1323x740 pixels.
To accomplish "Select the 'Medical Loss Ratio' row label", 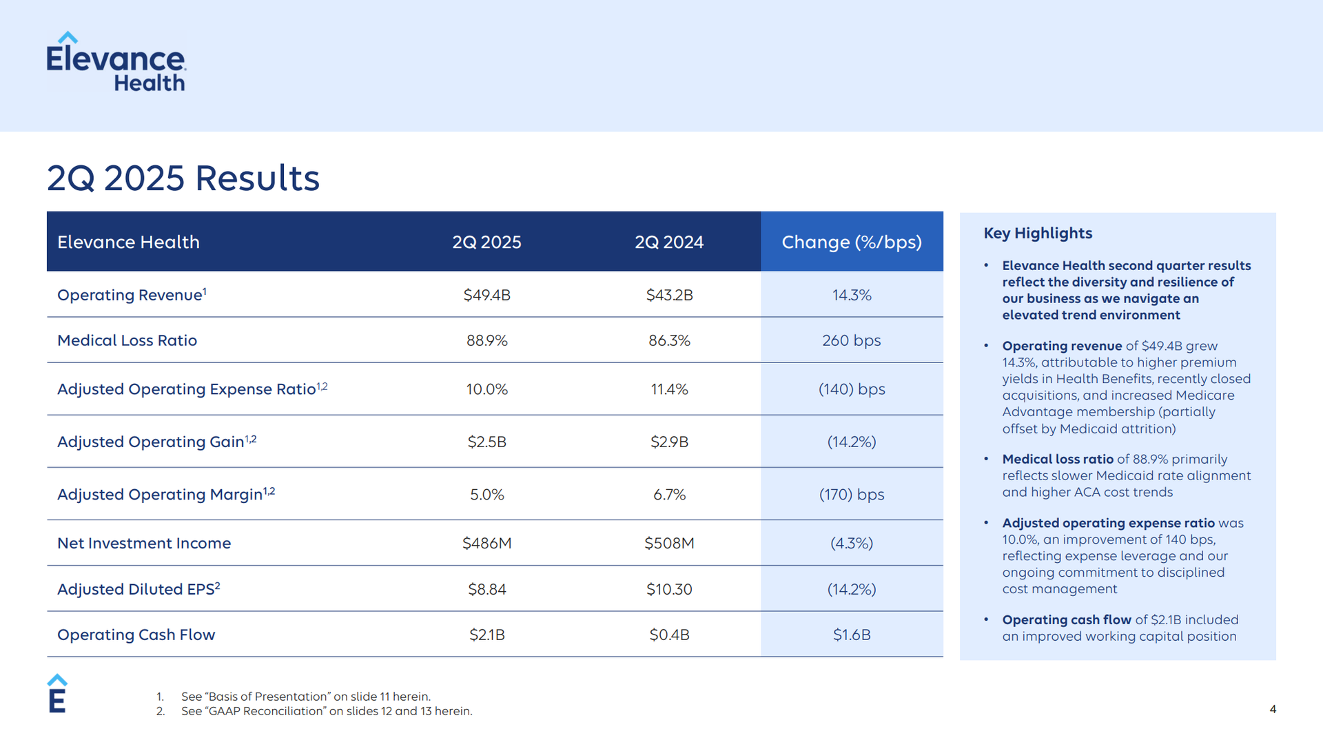I will point(127,340).
